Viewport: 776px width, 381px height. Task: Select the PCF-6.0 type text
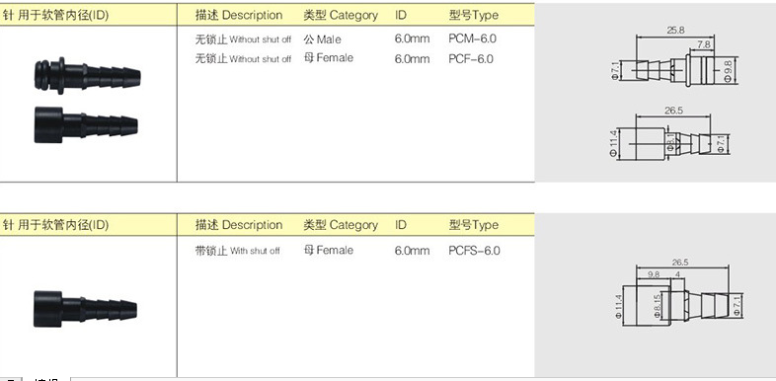point(471,59)
